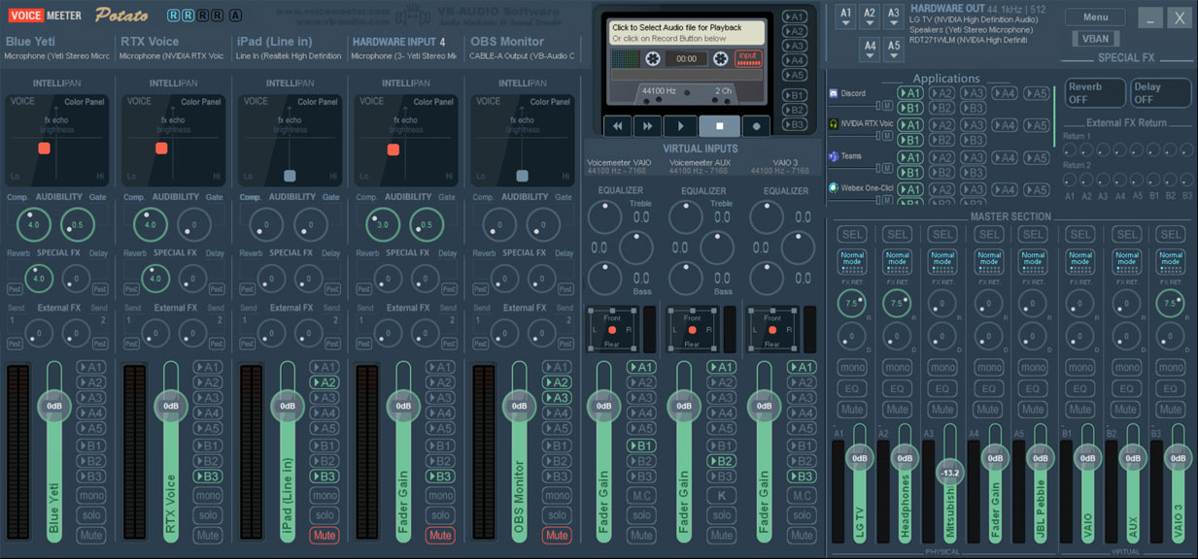Select the LG TV master SEL button
Screen dimensions: 1198x559
point(852,234)
